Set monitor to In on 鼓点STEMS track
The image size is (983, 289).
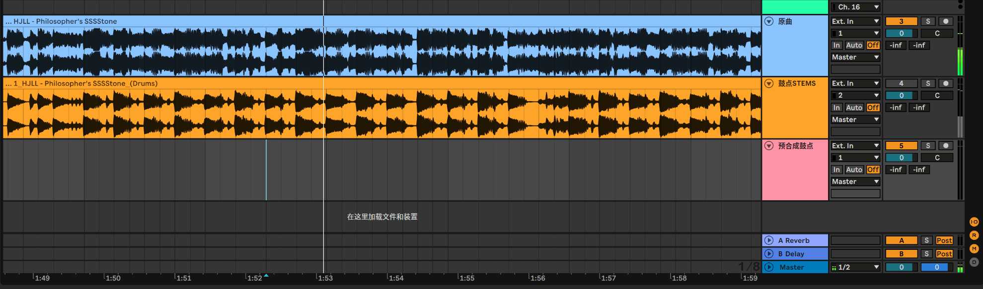pyautogui.click(x=836, y=108)
